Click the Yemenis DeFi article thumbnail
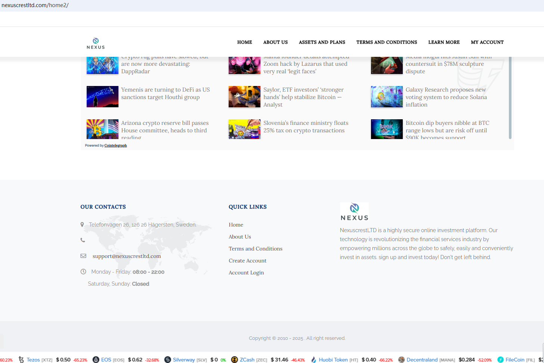 (x=102, y=96)
